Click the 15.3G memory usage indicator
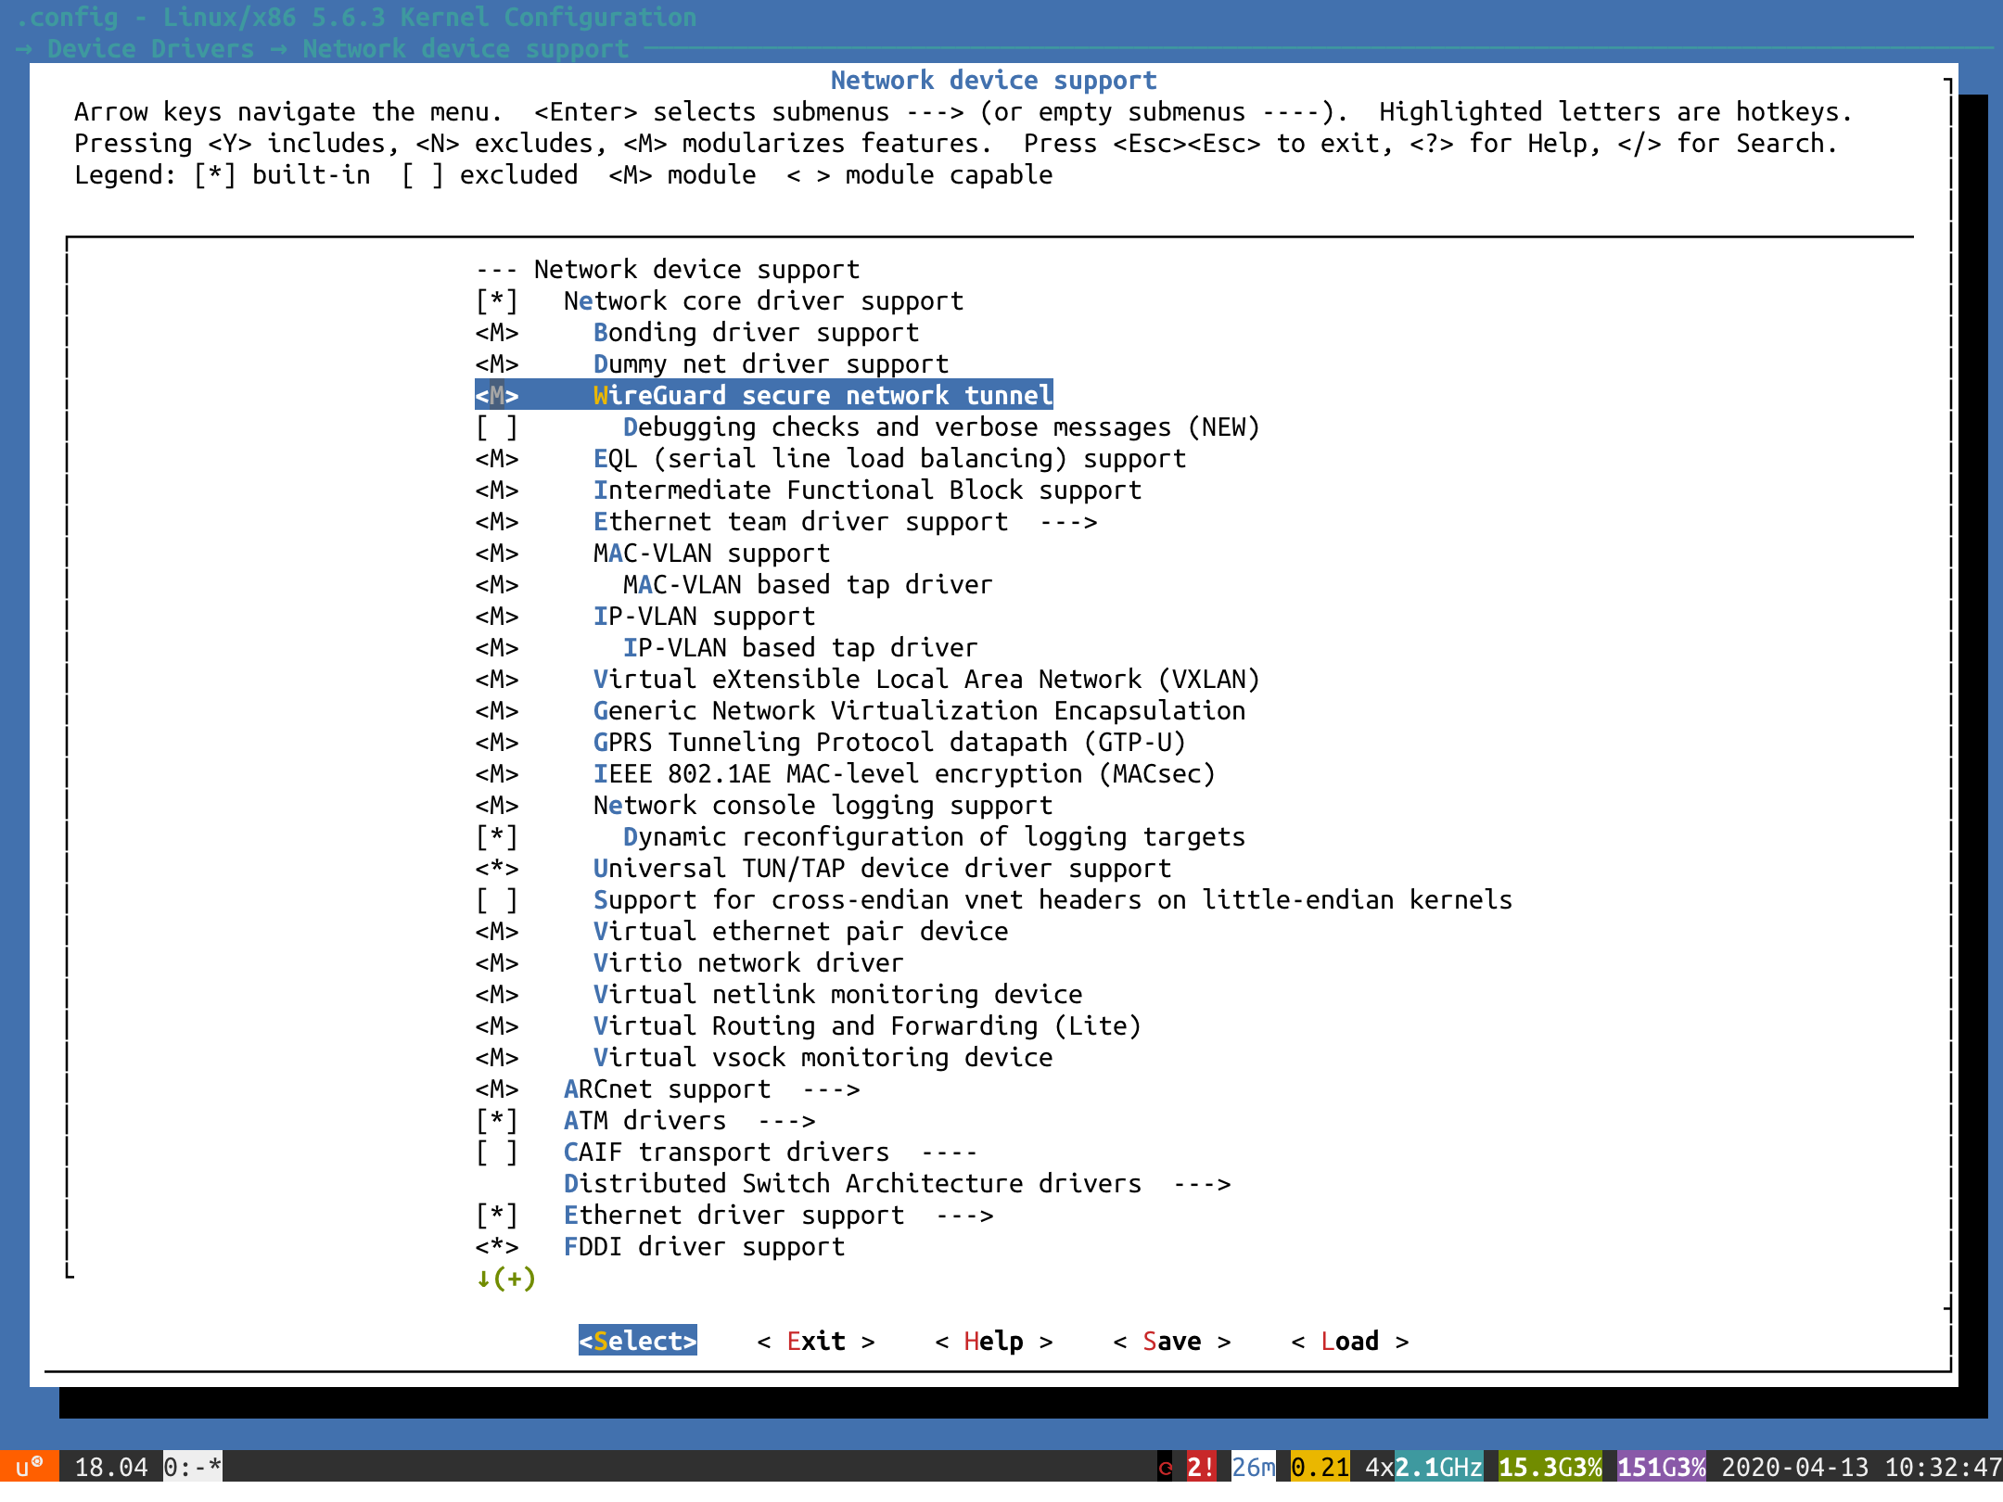Screen dimensions: 2003x1502 coord(1550,1468)
